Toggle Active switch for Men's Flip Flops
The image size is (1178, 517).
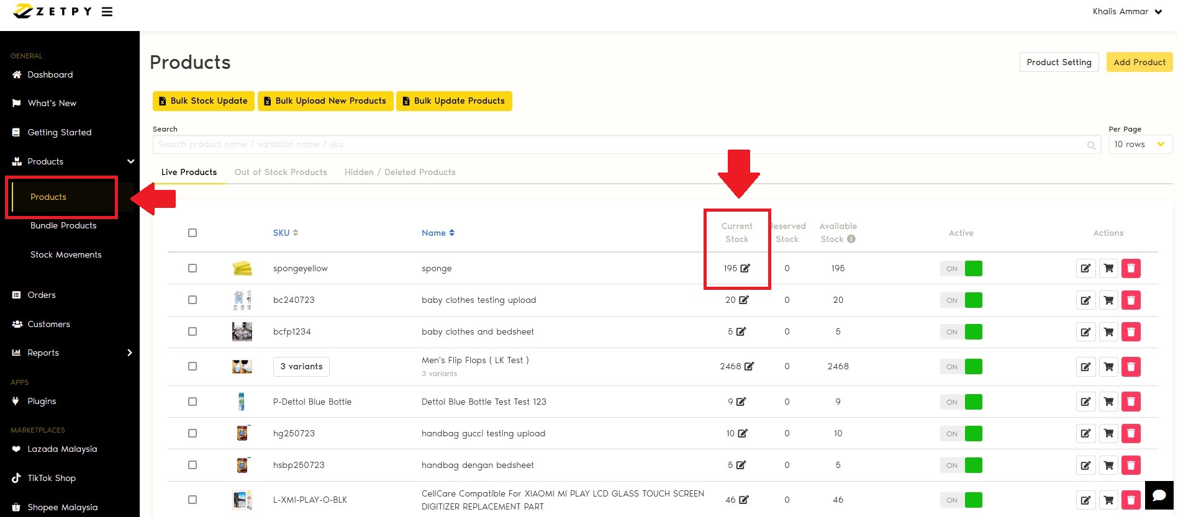(961, 367)
